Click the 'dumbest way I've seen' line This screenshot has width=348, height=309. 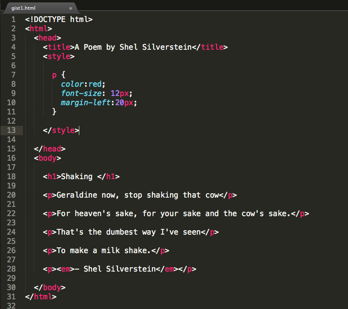tap(131, 232)
